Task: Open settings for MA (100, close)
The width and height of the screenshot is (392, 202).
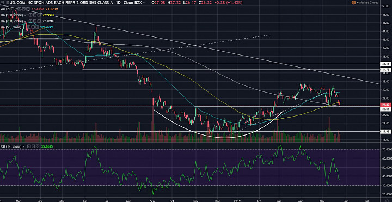Action: click(x=35, y=15)
